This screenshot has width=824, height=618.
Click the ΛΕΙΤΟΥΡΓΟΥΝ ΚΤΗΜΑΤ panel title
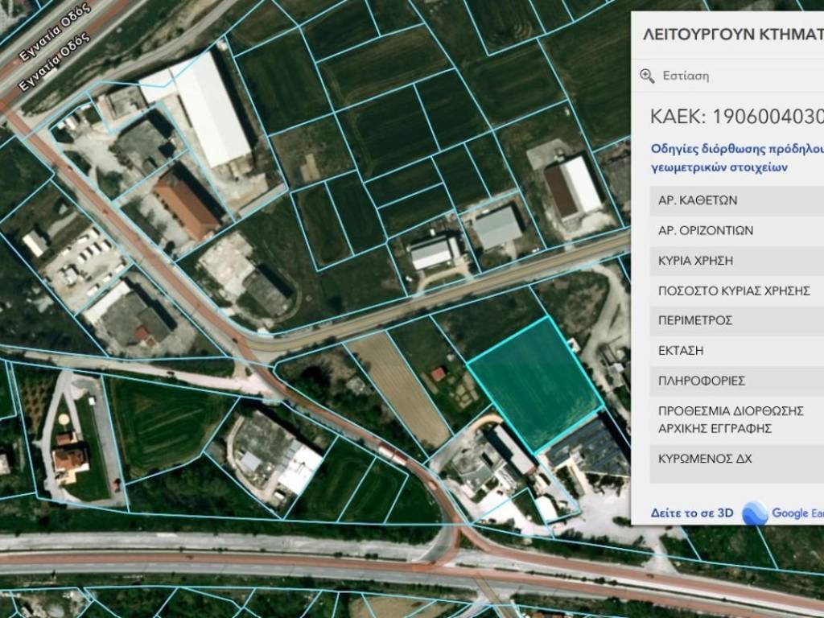pyautogui.click(x=732, y=34)
